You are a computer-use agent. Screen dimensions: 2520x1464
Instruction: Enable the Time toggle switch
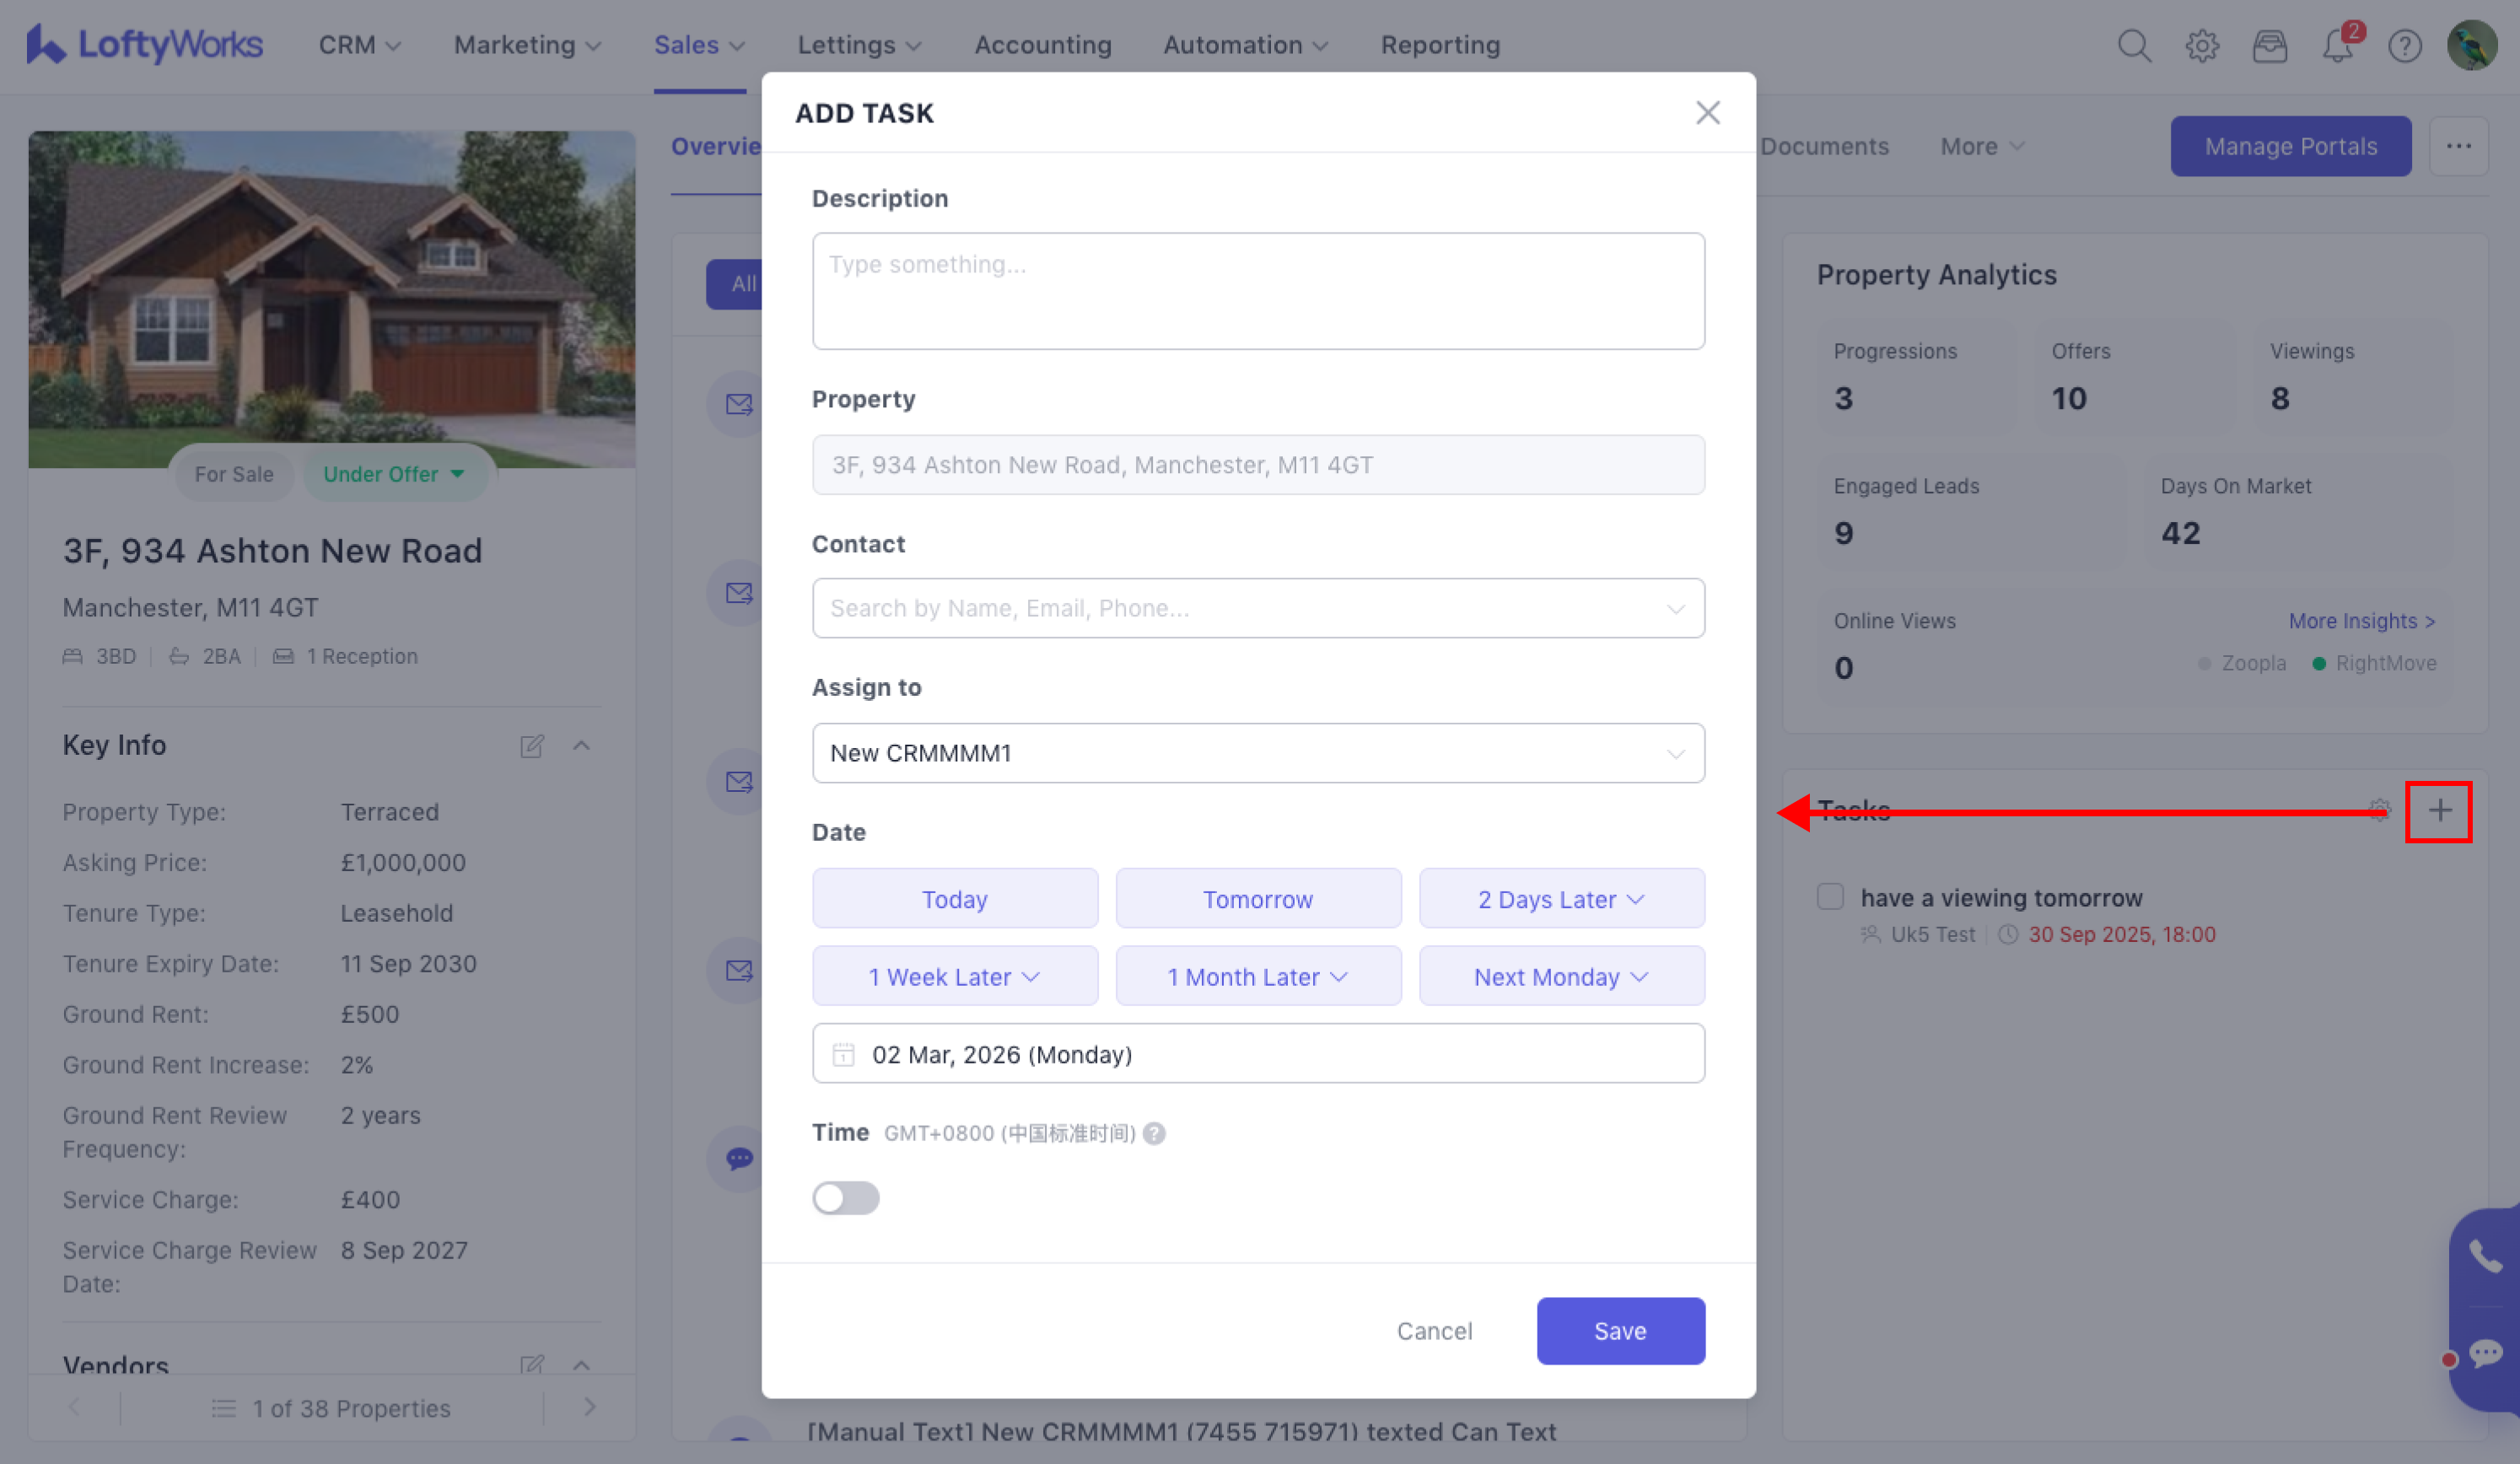[845, 1197]
